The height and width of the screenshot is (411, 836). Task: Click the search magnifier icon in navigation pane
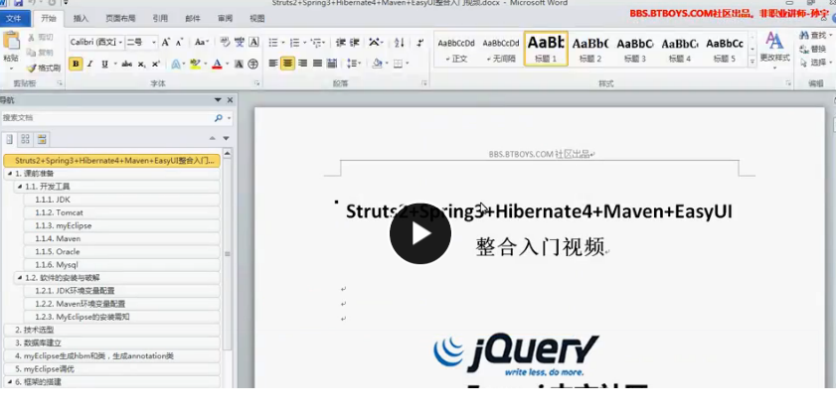(x=218, y=118)
